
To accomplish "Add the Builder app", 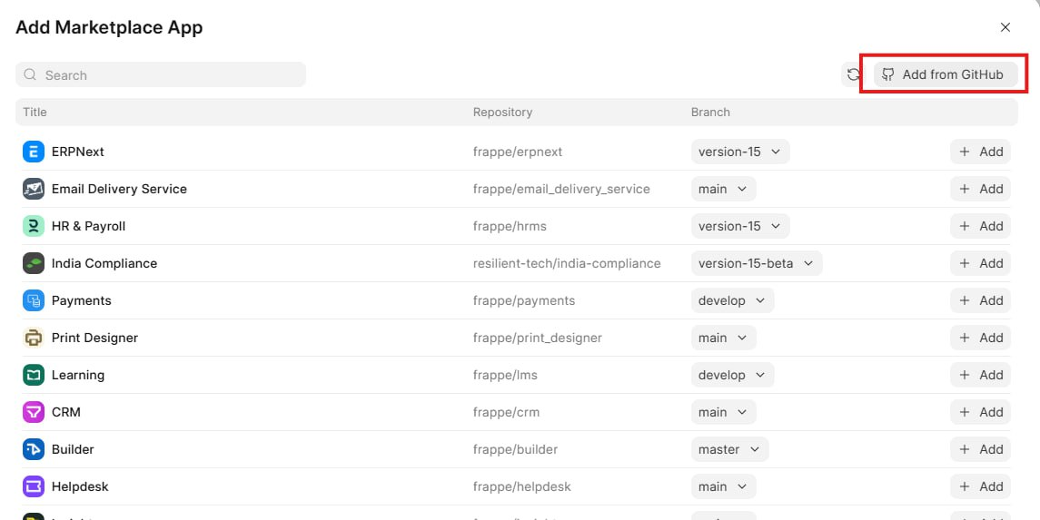I will click(x=980, y=448).
